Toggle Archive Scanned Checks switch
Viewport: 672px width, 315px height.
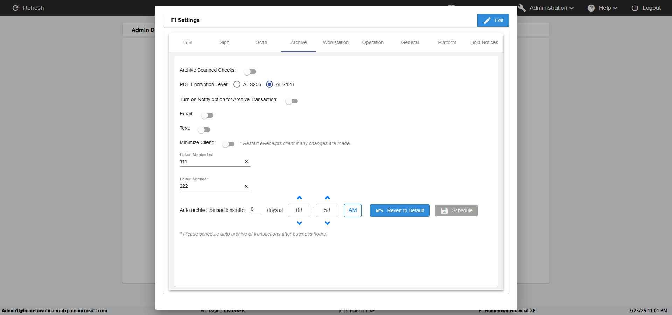tap(250, 72)
